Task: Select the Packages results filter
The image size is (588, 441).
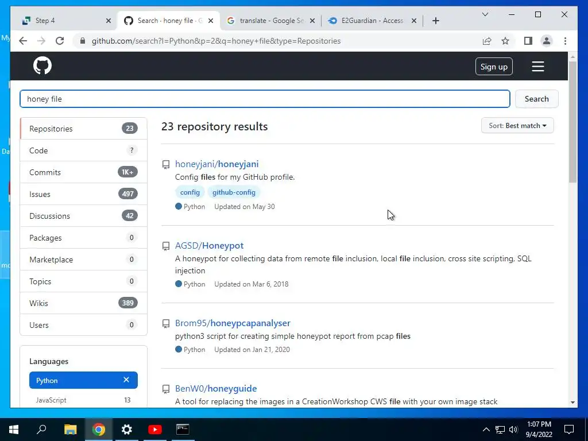Action: [x=83, y=238]
